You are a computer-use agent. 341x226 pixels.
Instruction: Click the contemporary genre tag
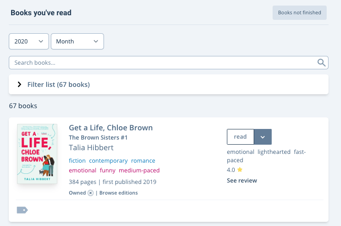pyautogui.click(x=108, y=161)
